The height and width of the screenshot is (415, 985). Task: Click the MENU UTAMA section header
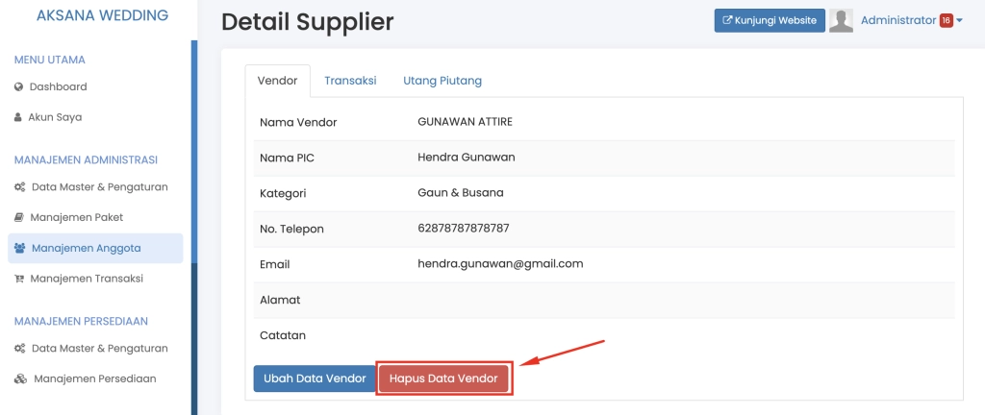click(x=50, y=61)
